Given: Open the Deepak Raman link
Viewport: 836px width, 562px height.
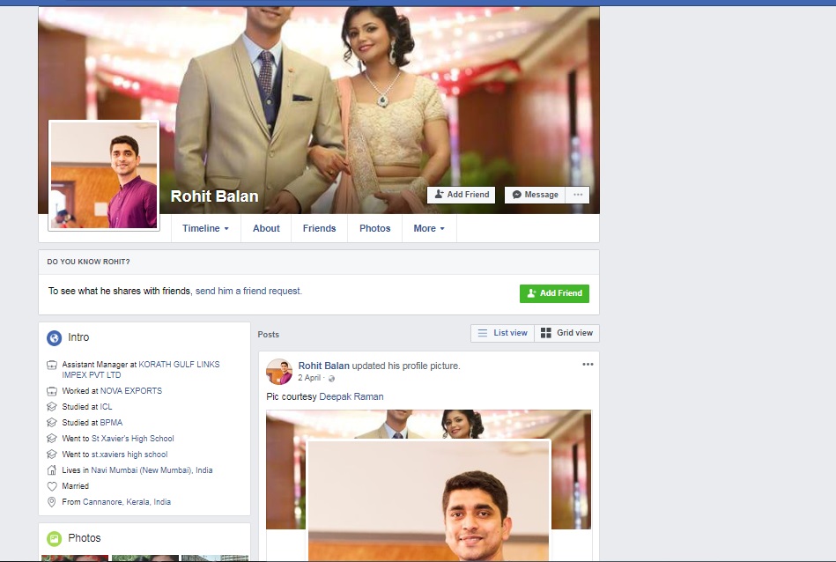Looking at the screenshot, I should (x=351, y=396).
